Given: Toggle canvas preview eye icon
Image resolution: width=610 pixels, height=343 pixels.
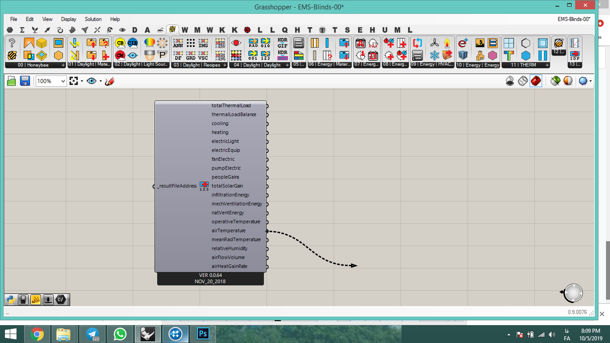Looking at the screenshot, I should pyautogui.click(x=92, y=81).
